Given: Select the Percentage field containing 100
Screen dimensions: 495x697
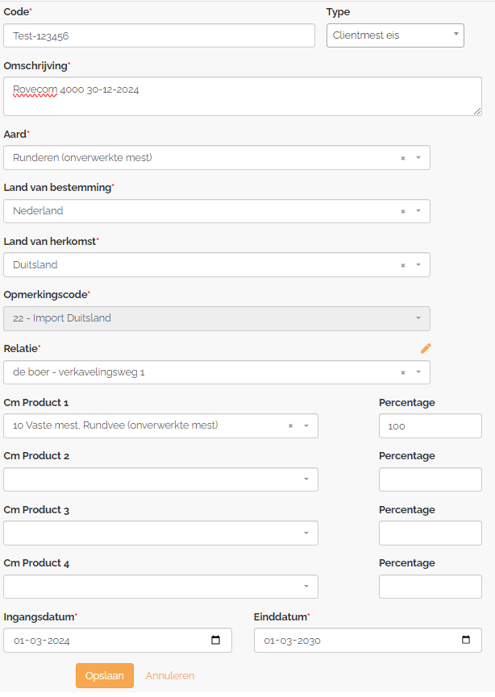Looking at the screenshot, I should (x=430, y=425).
